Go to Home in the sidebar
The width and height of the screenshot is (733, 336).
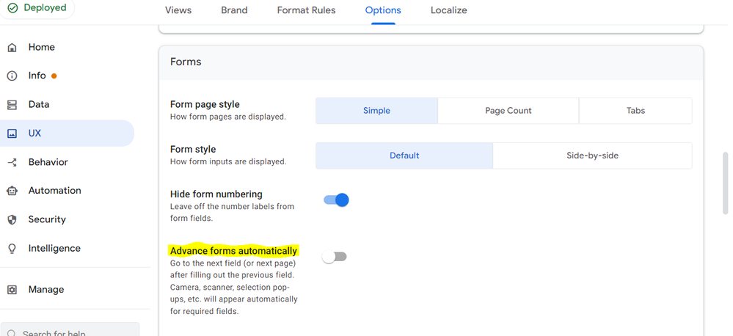pyautogui.click(x=42, y=47)
